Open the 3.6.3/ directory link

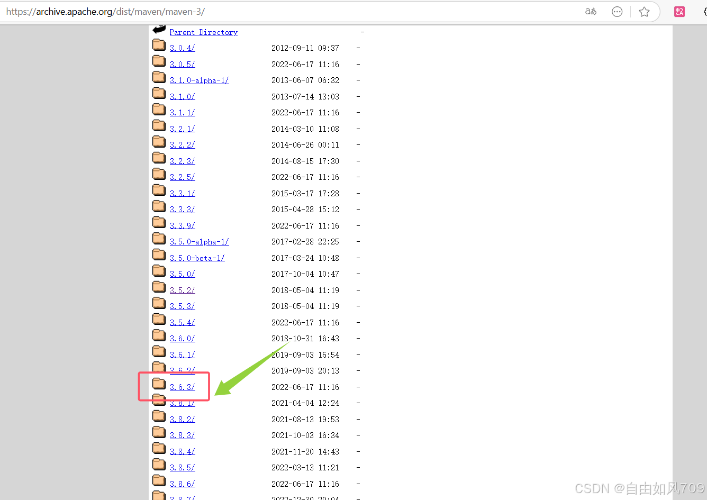tap(183, 387)
